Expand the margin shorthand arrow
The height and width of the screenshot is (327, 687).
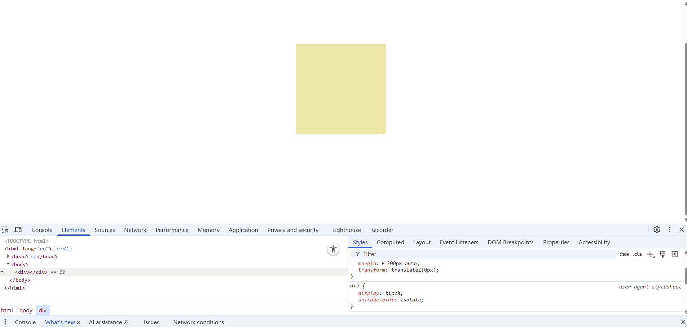click(x=383, y=263)
